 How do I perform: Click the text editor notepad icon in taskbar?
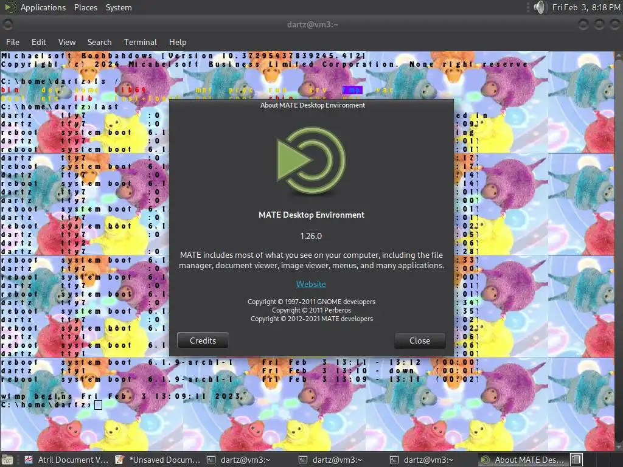[119, 460]
